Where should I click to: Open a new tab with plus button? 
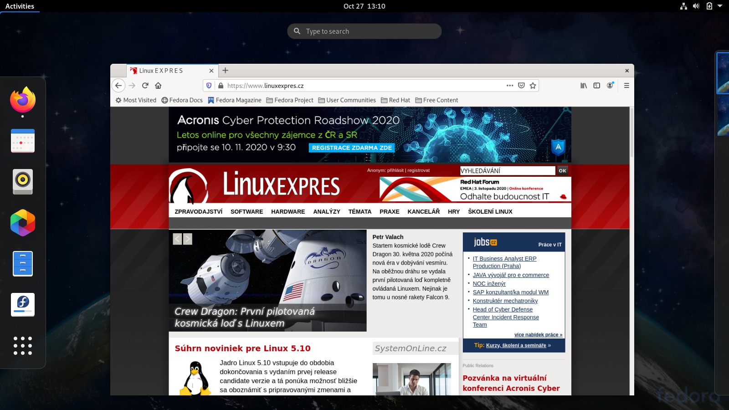click(225, 71)
